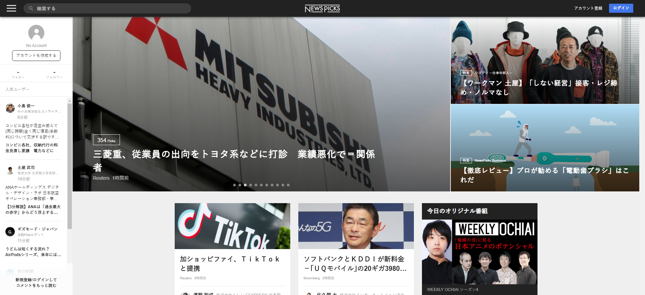The width and height of the screenshot is (645, 295).
Task: Select the fifth carousel dot
Action: click(256, 185)
